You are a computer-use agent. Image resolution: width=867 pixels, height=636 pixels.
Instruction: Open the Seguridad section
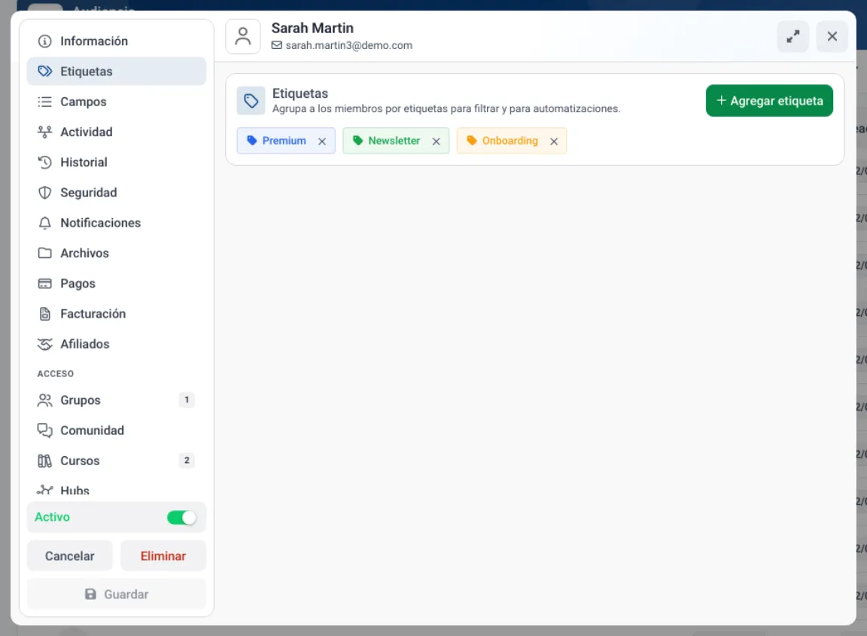[x=116, y=193]
